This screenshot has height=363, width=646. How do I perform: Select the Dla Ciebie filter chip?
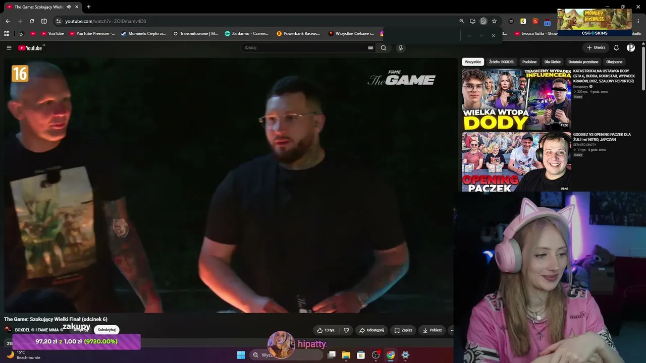pos(553,62)
